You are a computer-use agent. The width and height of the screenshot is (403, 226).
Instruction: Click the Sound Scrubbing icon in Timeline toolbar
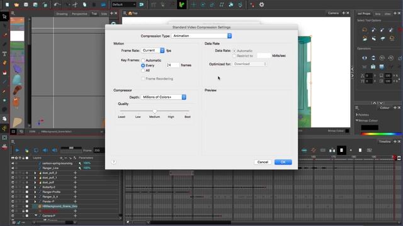(x=55, y=151)
